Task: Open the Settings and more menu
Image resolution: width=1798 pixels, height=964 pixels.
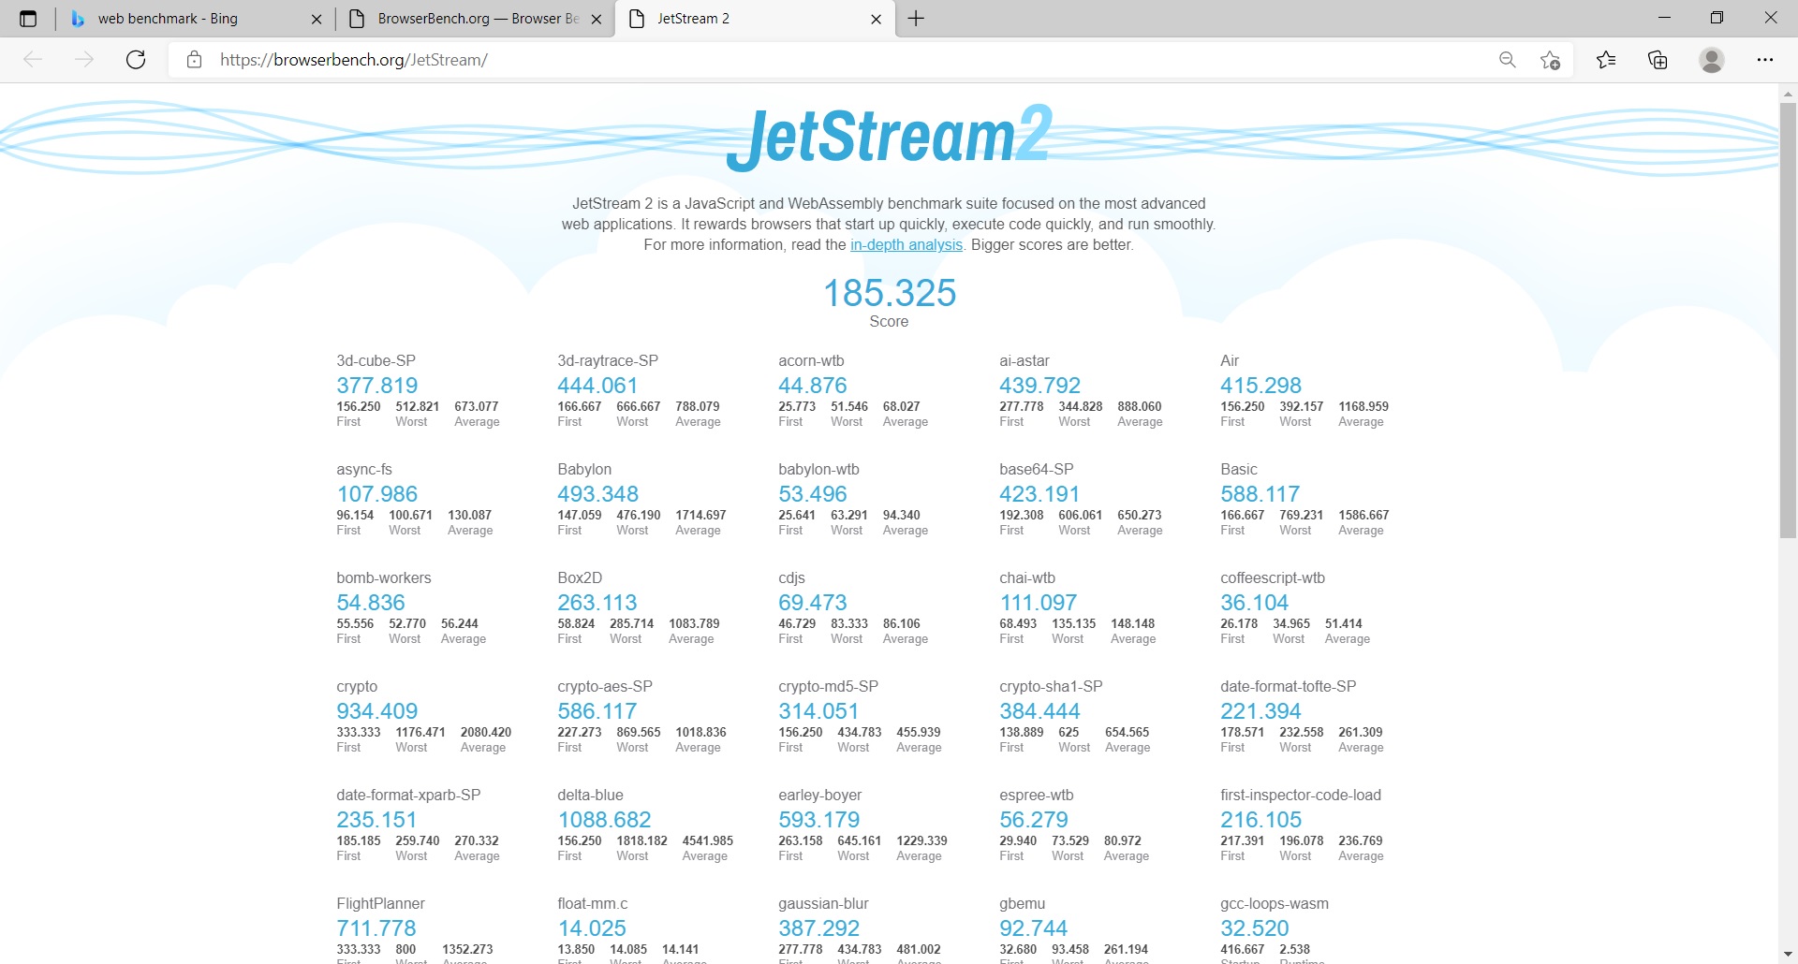Action: pos(1764,60)
